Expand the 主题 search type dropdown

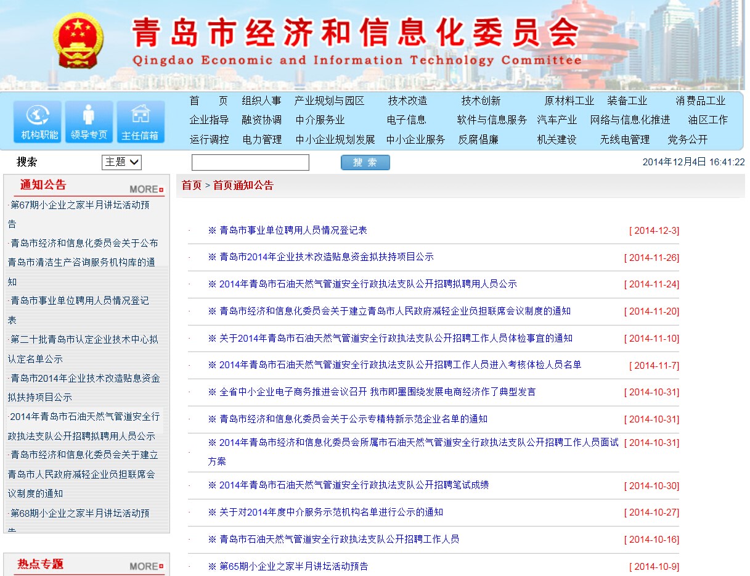(122, 162)
